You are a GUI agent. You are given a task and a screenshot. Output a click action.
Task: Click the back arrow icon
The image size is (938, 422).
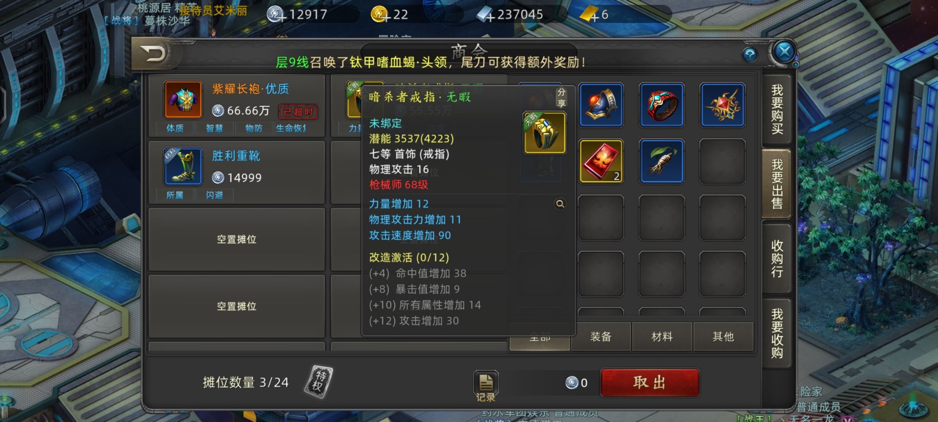(x=154, y=54)
